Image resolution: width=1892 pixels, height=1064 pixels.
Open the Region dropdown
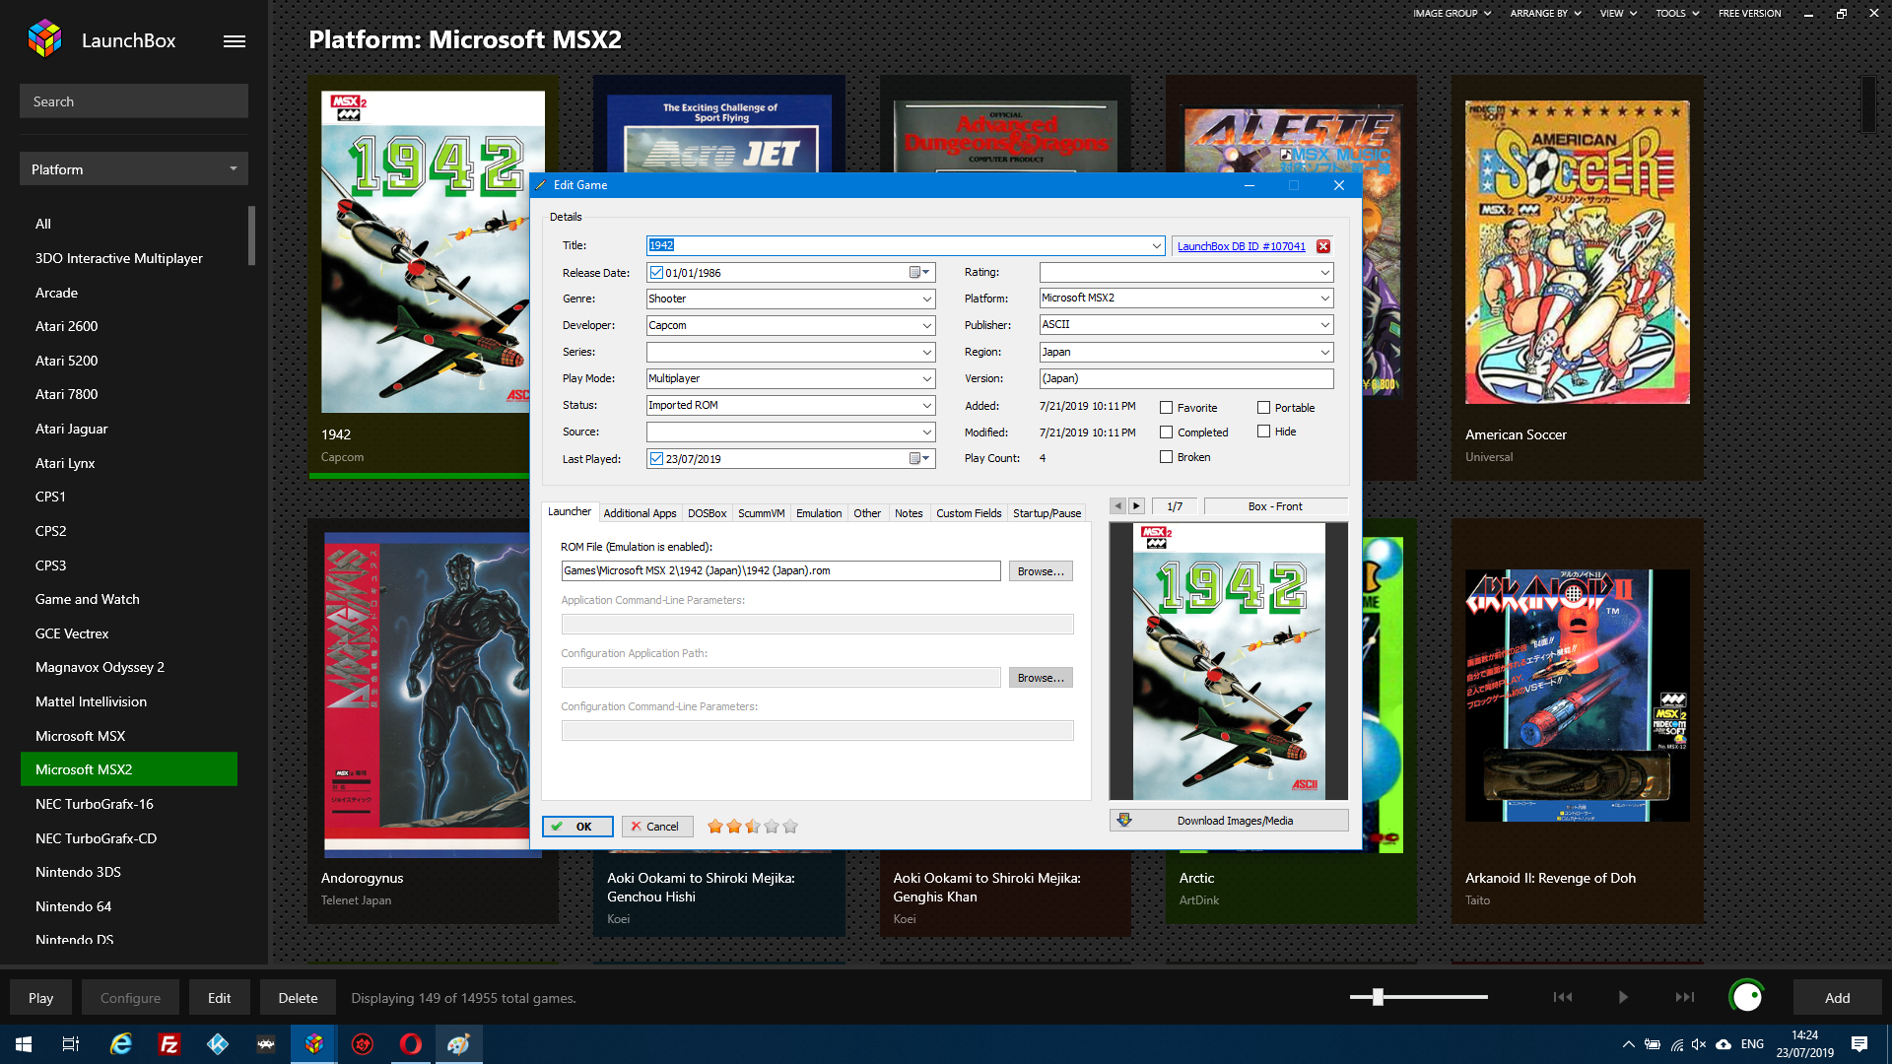tap(1324, 352)
